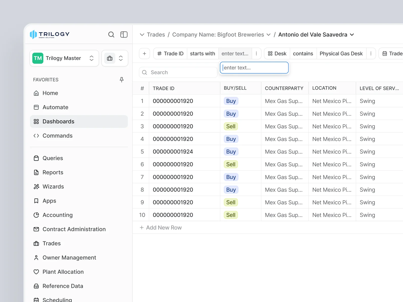403x302 pixels.
Task: Focus the table Search field
Action: [178, 72]
